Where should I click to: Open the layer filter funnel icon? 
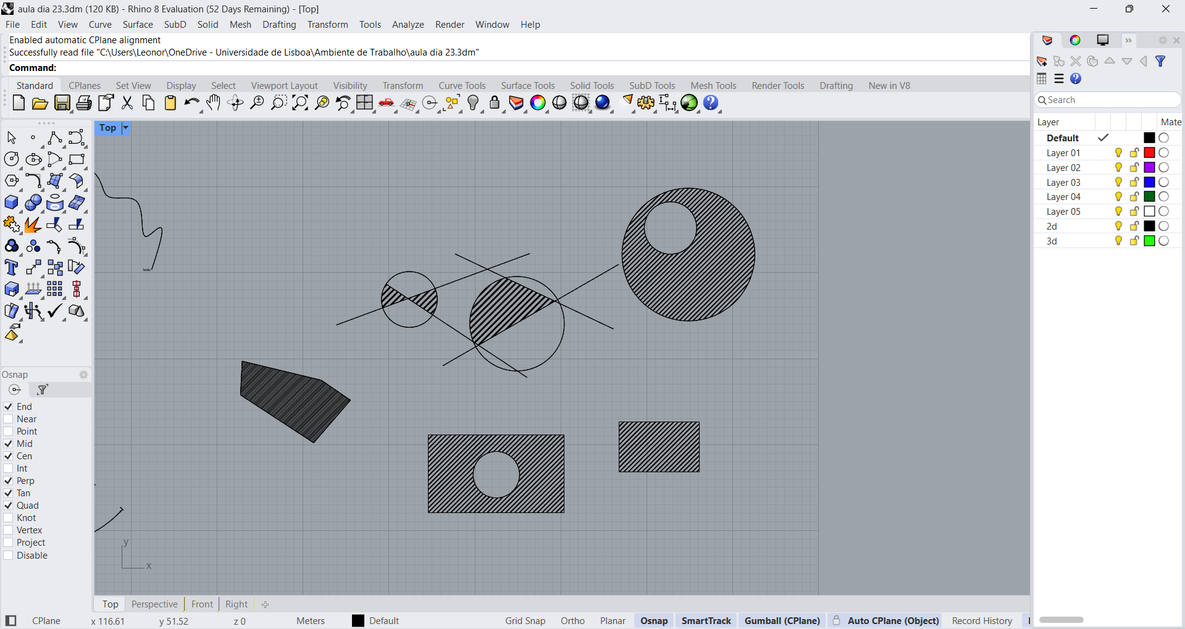pyautogui.click(x=1161, y=61)
